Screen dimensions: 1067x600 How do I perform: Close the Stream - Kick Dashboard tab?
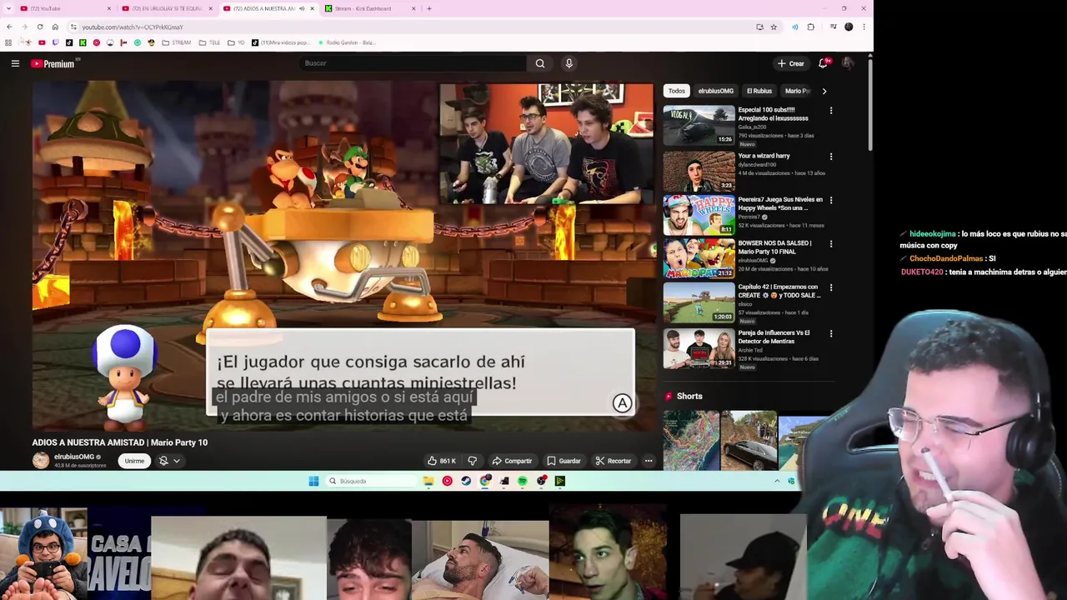pyautogui.click(x=413, y=8)
